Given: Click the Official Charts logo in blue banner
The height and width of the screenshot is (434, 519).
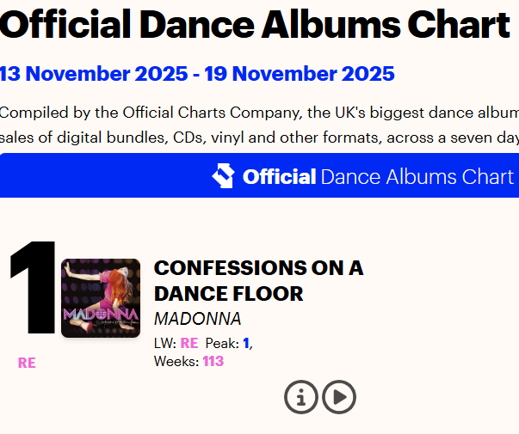Looking at the screenshot, I should tap(223, 176).
